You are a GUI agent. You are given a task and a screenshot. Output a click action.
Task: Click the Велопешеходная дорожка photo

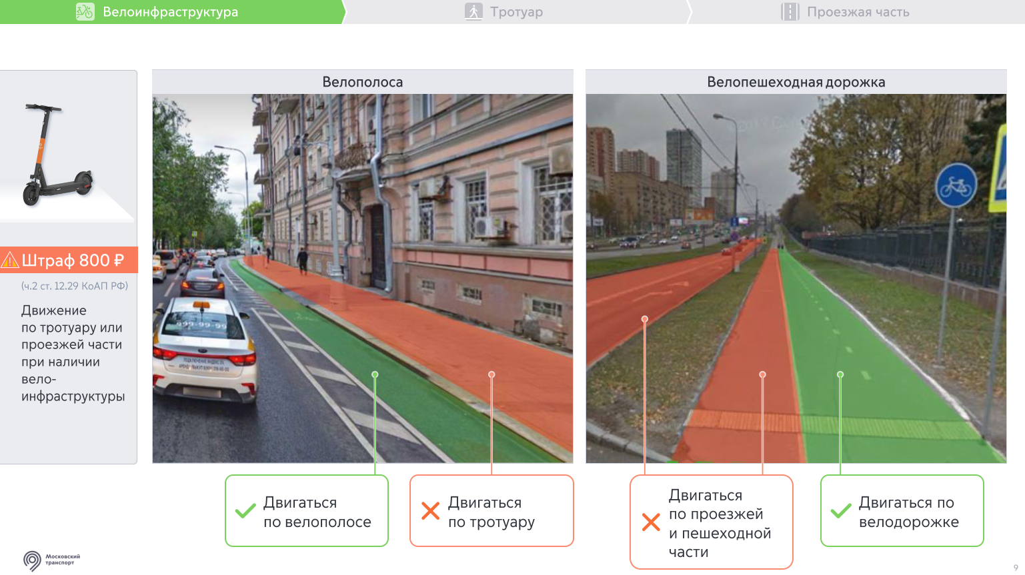point(796,279)
